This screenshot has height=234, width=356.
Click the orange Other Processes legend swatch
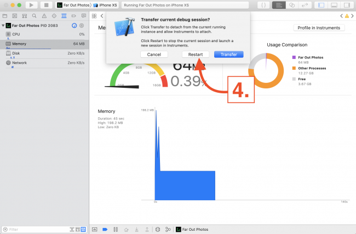point(294,68)
